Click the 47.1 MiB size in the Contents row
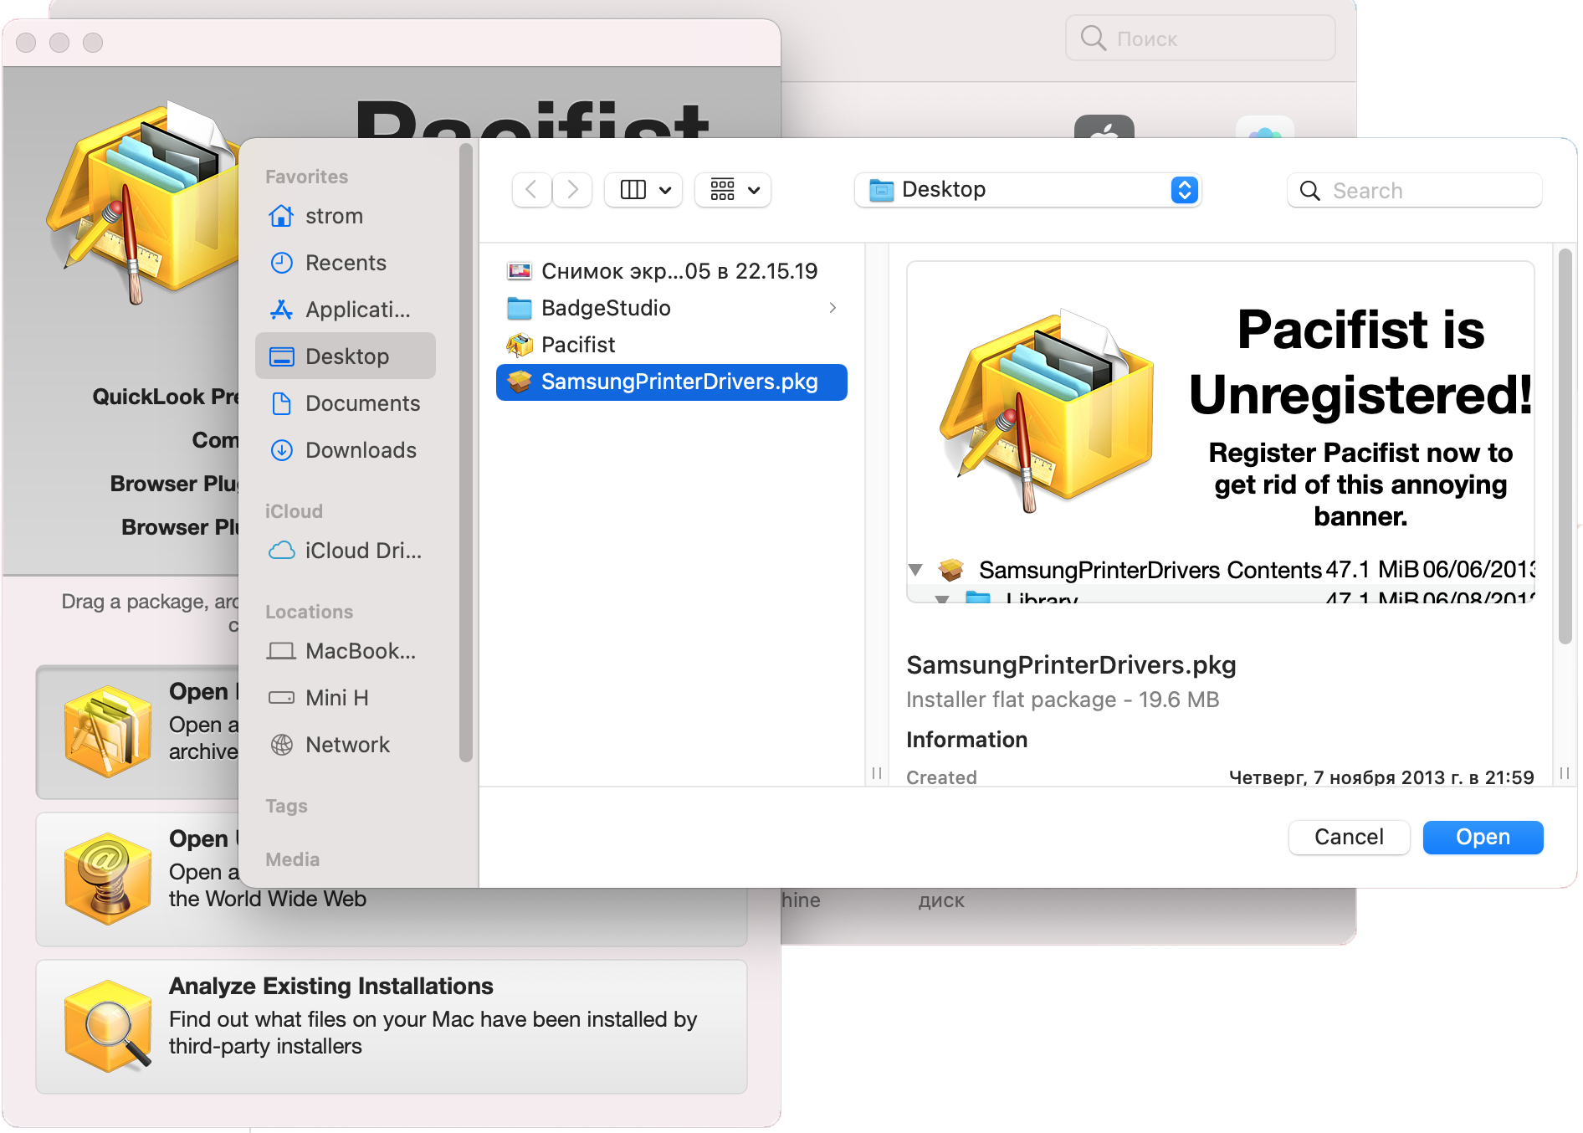Viewport: 1583px width, 1133px height. pyautogui.click(x=1372, y=570)
